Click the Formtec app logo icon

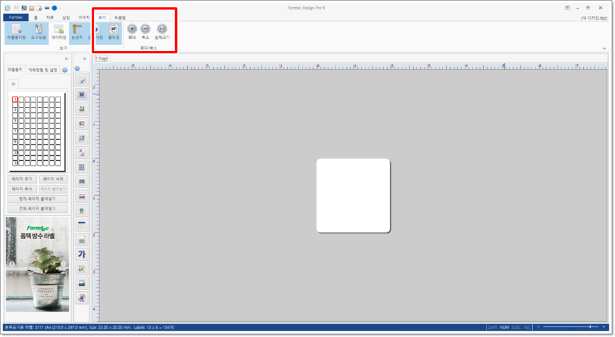[8, 8]
